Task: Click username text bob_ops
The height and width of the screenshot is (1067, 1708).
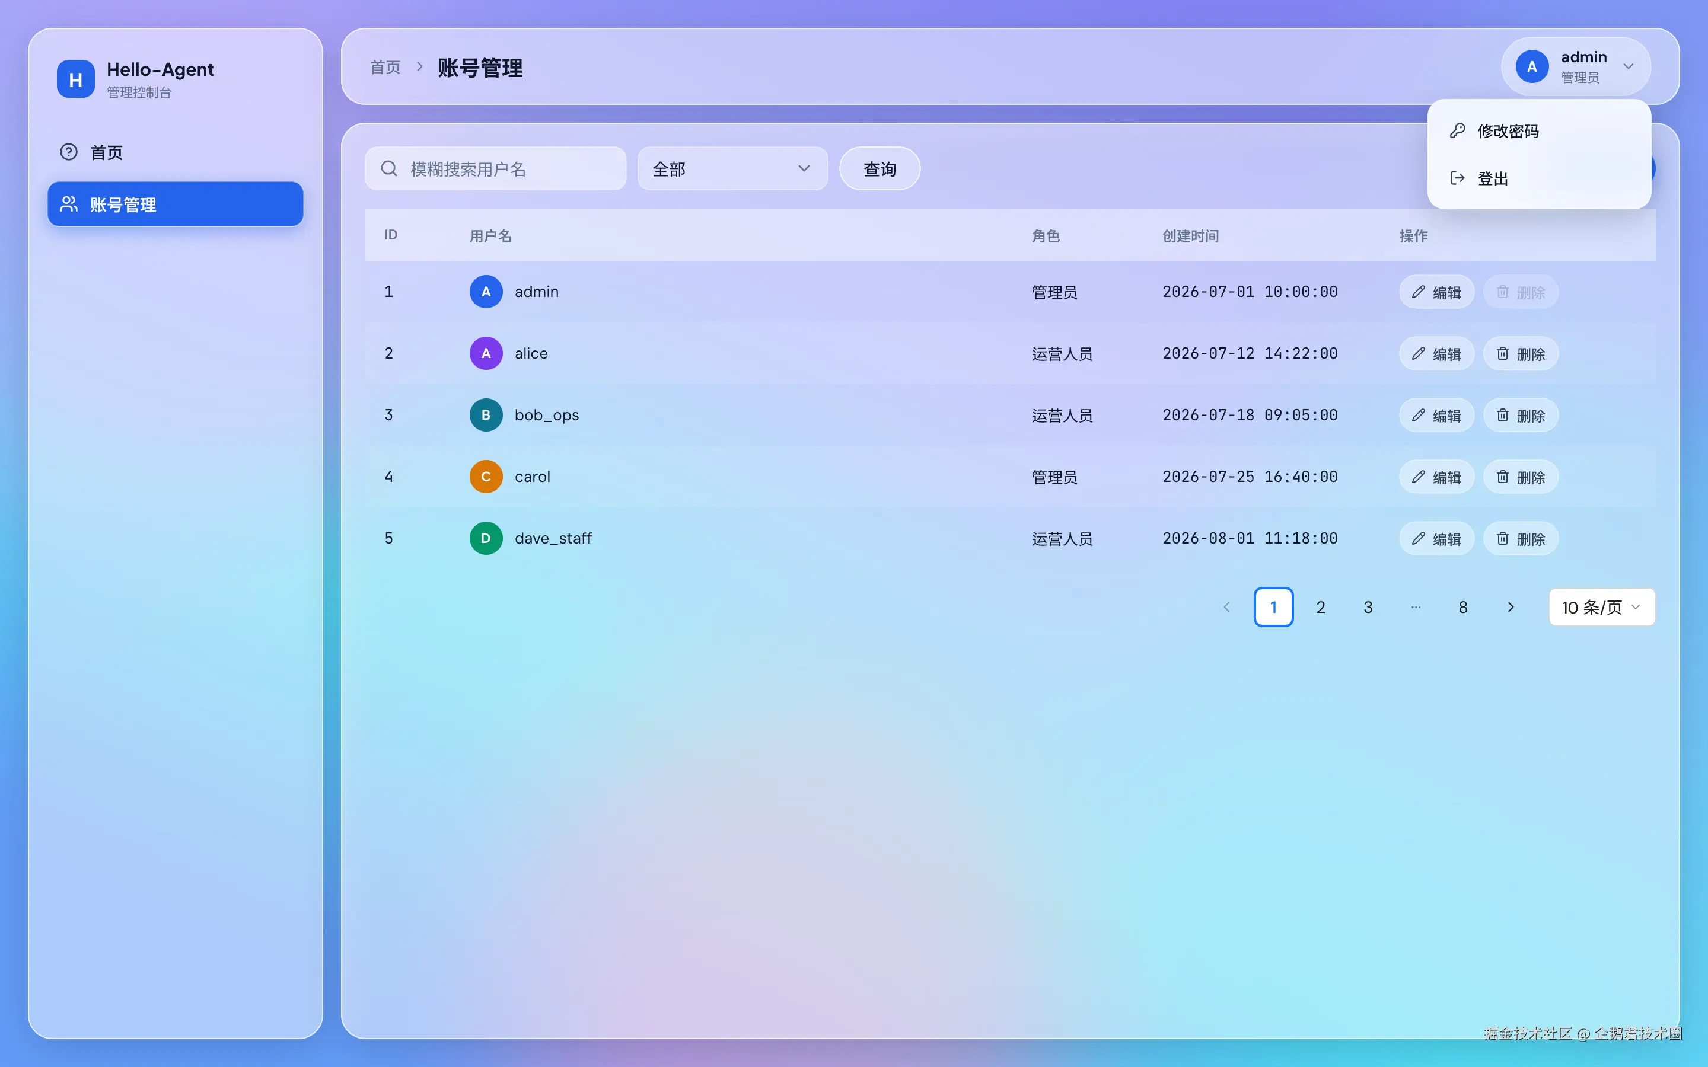Action: [546, 415]
